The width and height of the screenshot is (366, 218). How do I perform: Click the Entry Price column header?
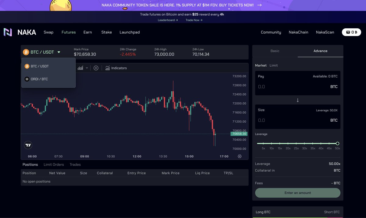[137, 173]
